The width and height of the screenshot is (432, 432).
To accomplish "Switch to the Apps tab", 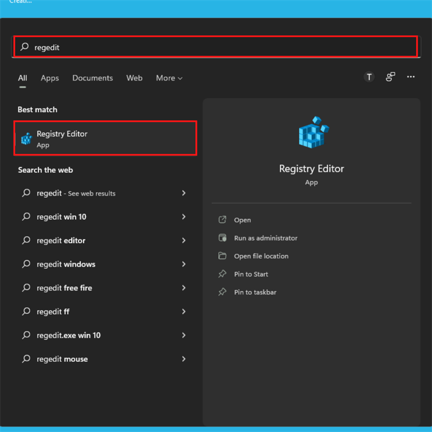I will click(50, 78).
